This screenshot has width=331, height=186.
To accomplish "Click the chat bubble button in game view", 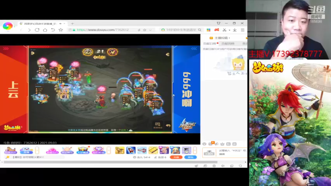I will click(158, 125).
